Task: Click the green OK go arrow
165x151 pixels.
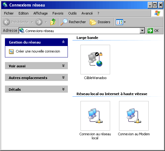Action: (150, 31)
